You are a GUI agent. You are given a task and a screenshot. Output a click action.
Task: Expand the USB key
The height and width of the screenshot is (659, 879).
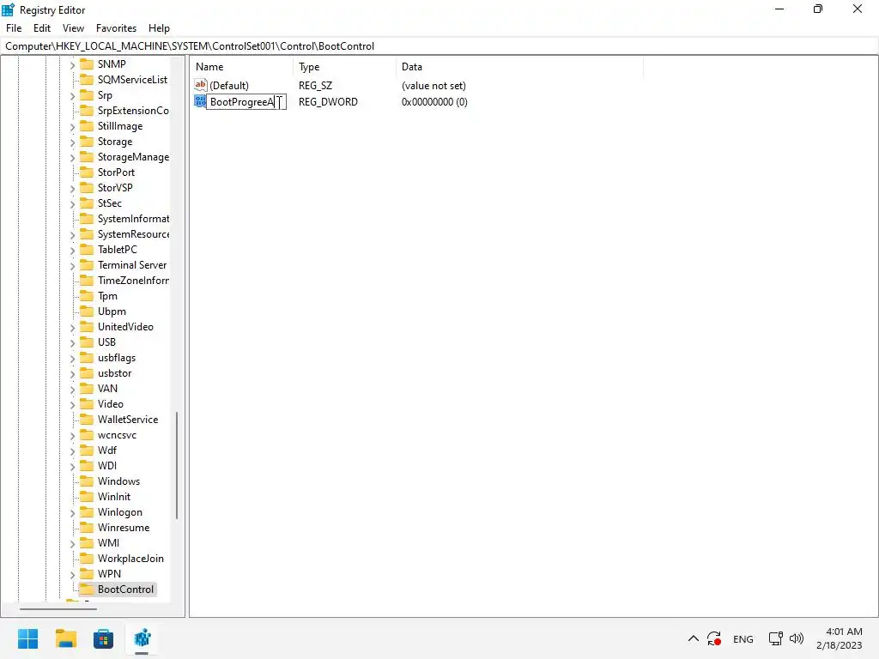72,343
